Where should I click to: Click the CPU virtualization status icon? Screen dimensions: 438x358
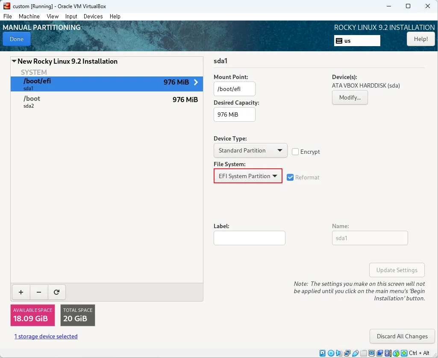(x=388, y=353)
